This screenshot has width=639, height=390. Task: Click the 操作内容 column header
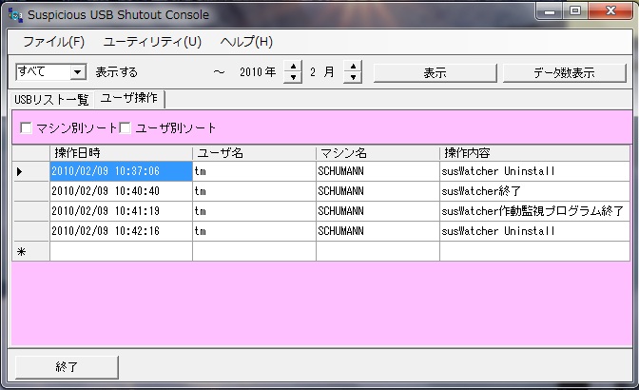pyautogui.click(x=534, y=153)
